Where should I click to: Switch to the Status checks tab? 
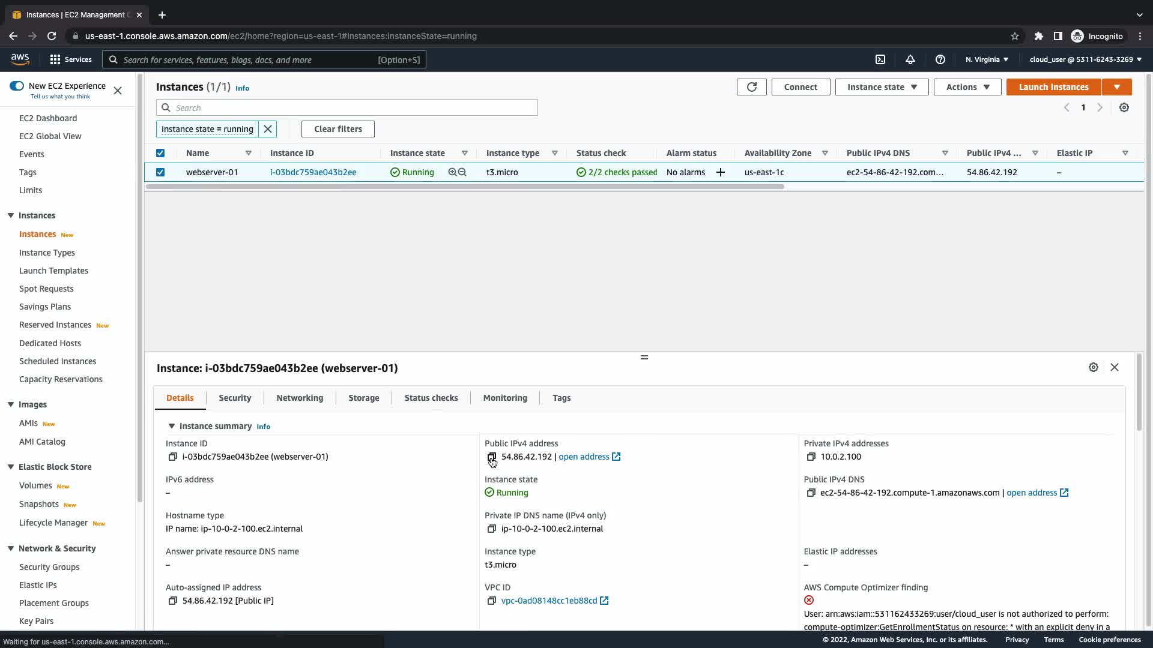[431, 398]
